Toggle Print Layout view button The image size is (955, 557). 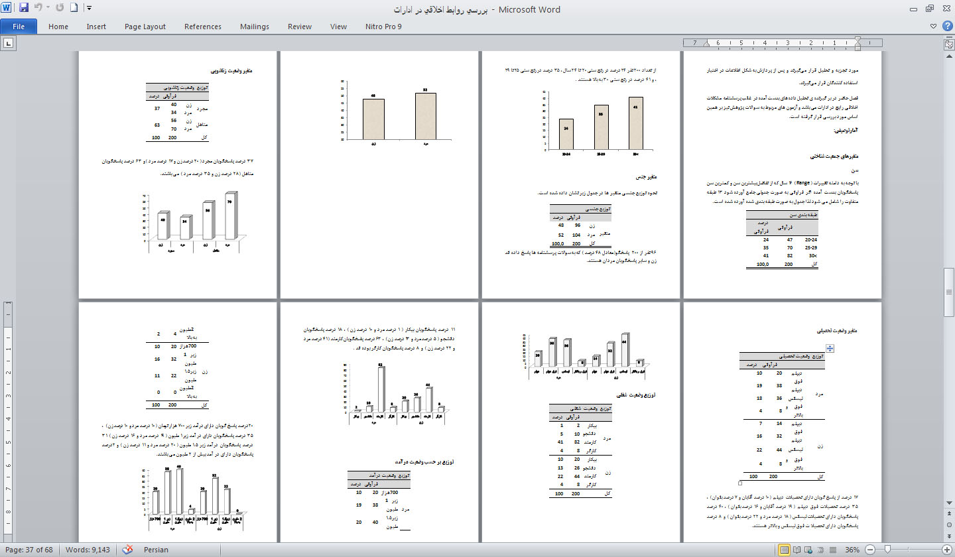(785, 550)
